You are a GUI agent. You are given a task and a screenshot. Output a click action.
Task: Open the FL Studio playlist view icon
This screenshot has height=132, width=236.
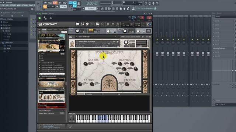(x=102, y=9)
